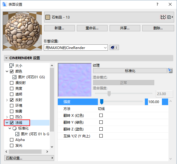Enable the 凹凸 channel checkbox

(x=12, y=117)
